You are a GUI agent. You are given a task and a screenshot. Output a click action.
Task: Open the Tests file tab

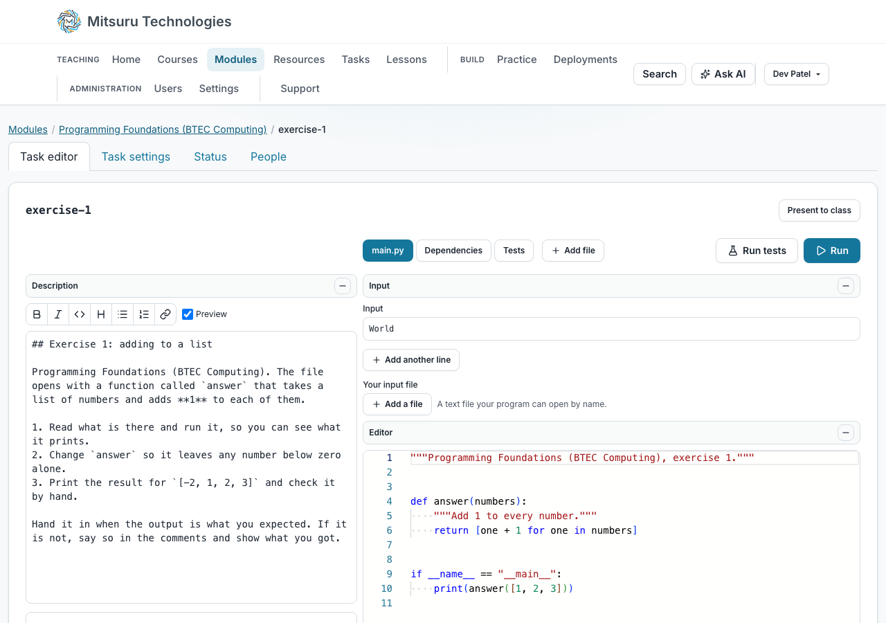point(514,251)
